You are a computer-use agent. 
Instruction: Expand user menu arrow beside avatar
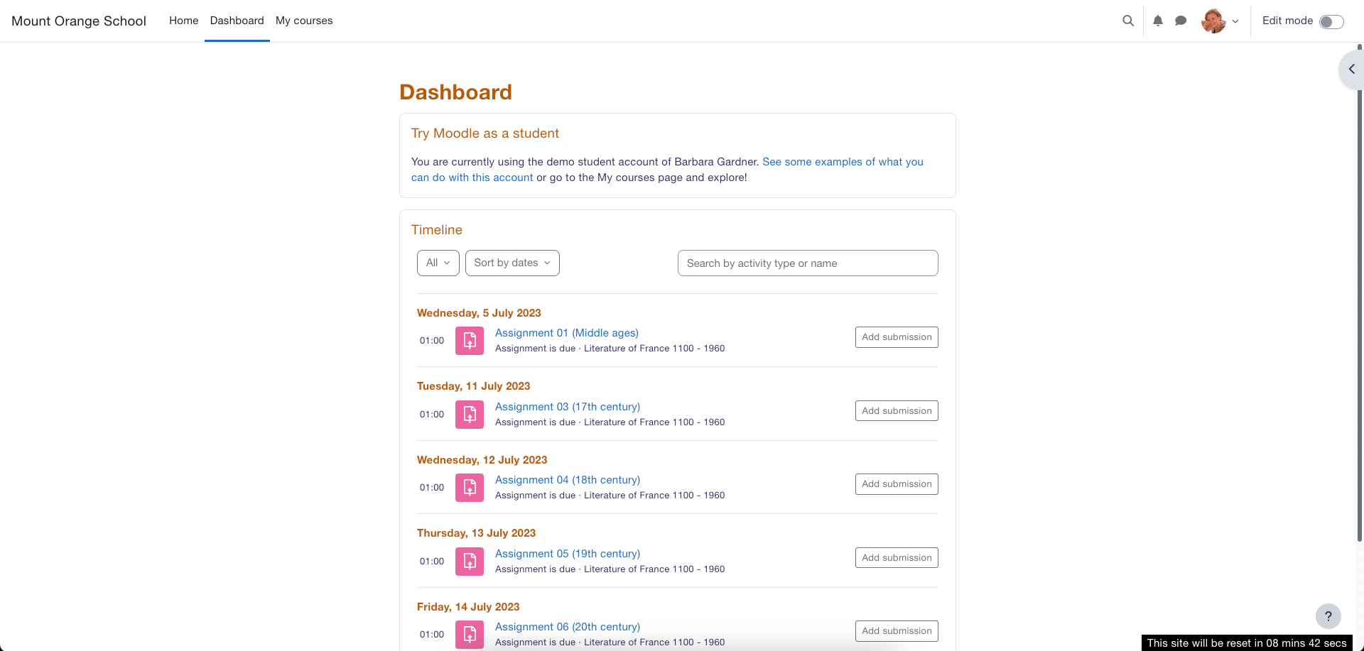pos(1235,21)
